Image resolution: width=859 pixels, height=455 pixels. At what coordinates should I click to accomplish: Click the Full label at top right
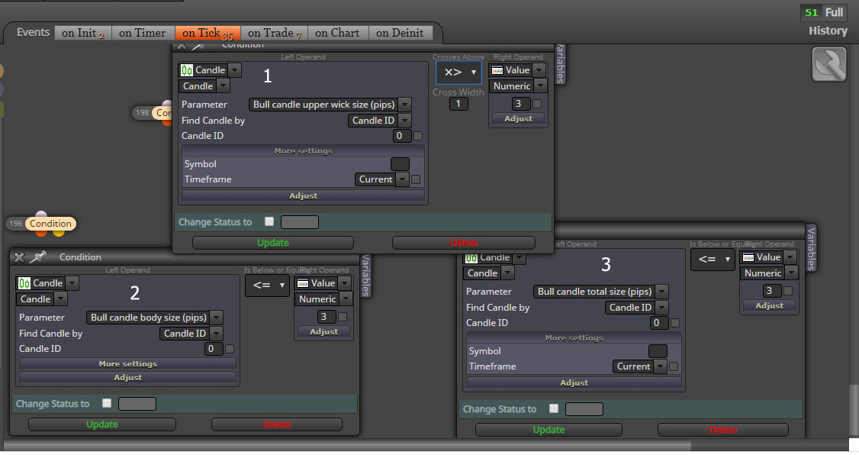tap(834, 13)
